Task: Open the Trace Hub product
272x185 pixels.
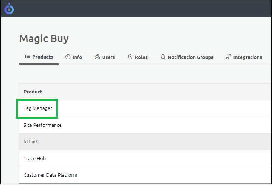Action: point(35,158)
